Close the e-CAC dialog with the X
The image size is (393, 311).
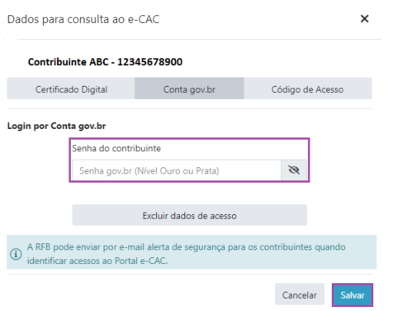pyautogui.click(x=364, y=19)
